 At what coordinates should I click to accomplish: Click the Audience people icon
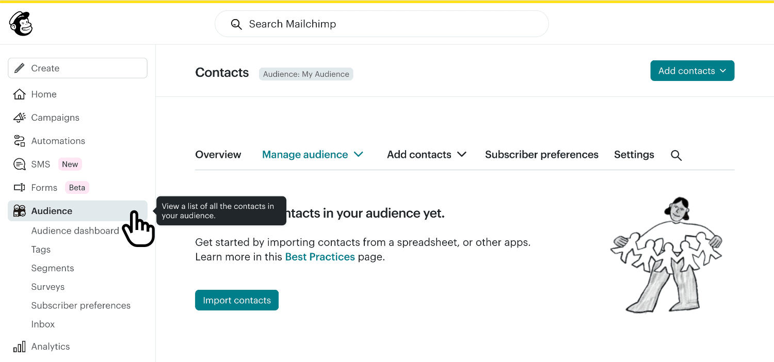pyautogui.click(x=19, y=211)
